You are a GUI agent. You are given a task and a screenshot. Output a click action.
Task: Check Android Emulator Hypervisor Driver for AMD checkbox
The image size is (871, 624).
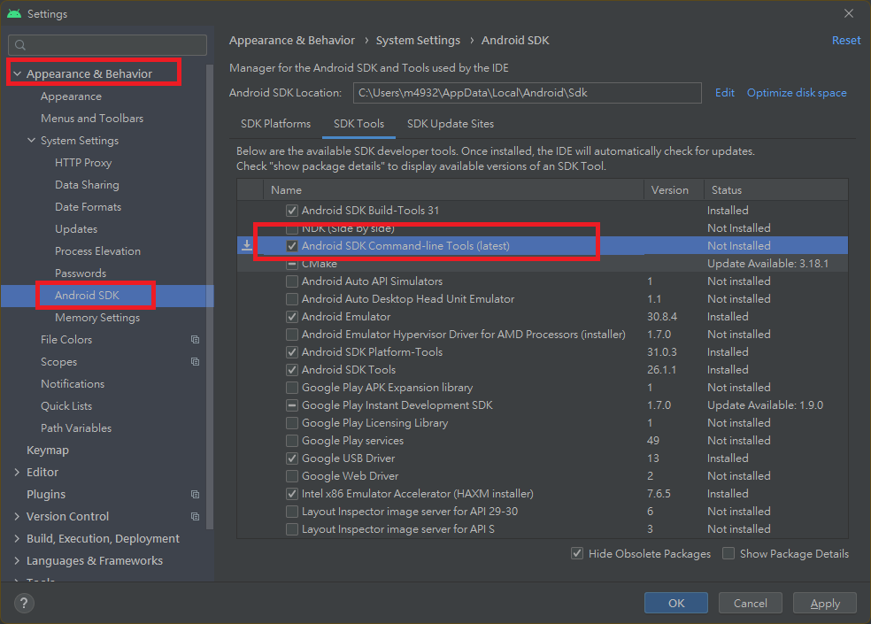tap(291, 335)
